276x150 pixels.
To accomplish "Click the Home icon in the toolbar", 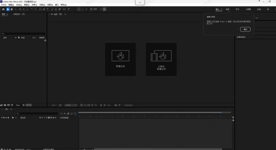I will (3, 9).
